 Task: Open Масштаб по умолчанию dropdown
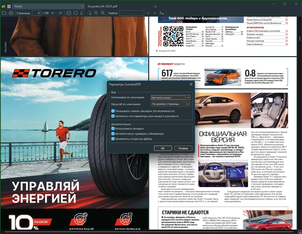click(x=171, y=104)
